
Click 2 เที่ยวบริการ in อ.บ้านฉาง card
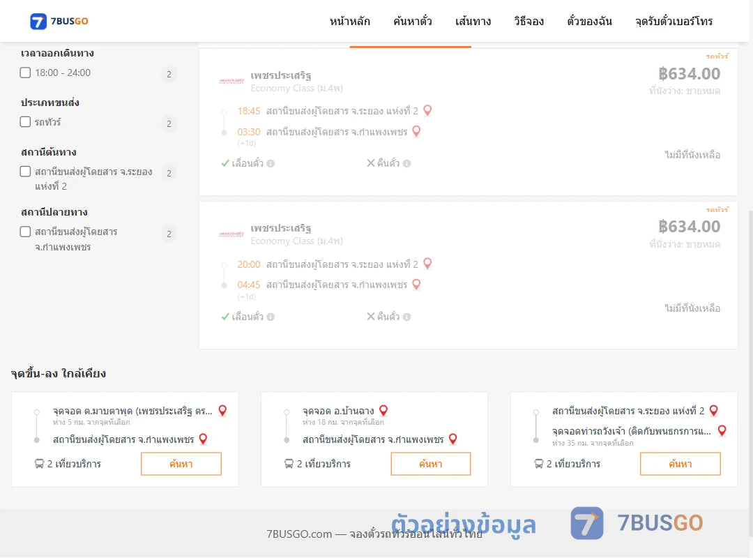tap(324, 464)
